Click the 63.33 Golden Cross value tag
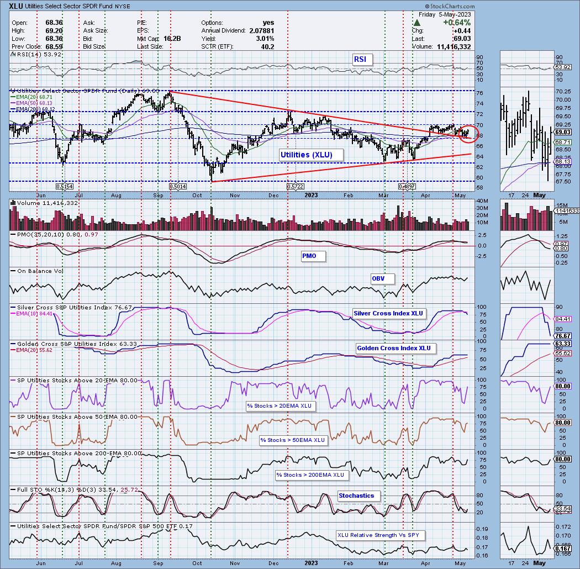Screen dimensions: 580x569 click(x=563, y=344)
